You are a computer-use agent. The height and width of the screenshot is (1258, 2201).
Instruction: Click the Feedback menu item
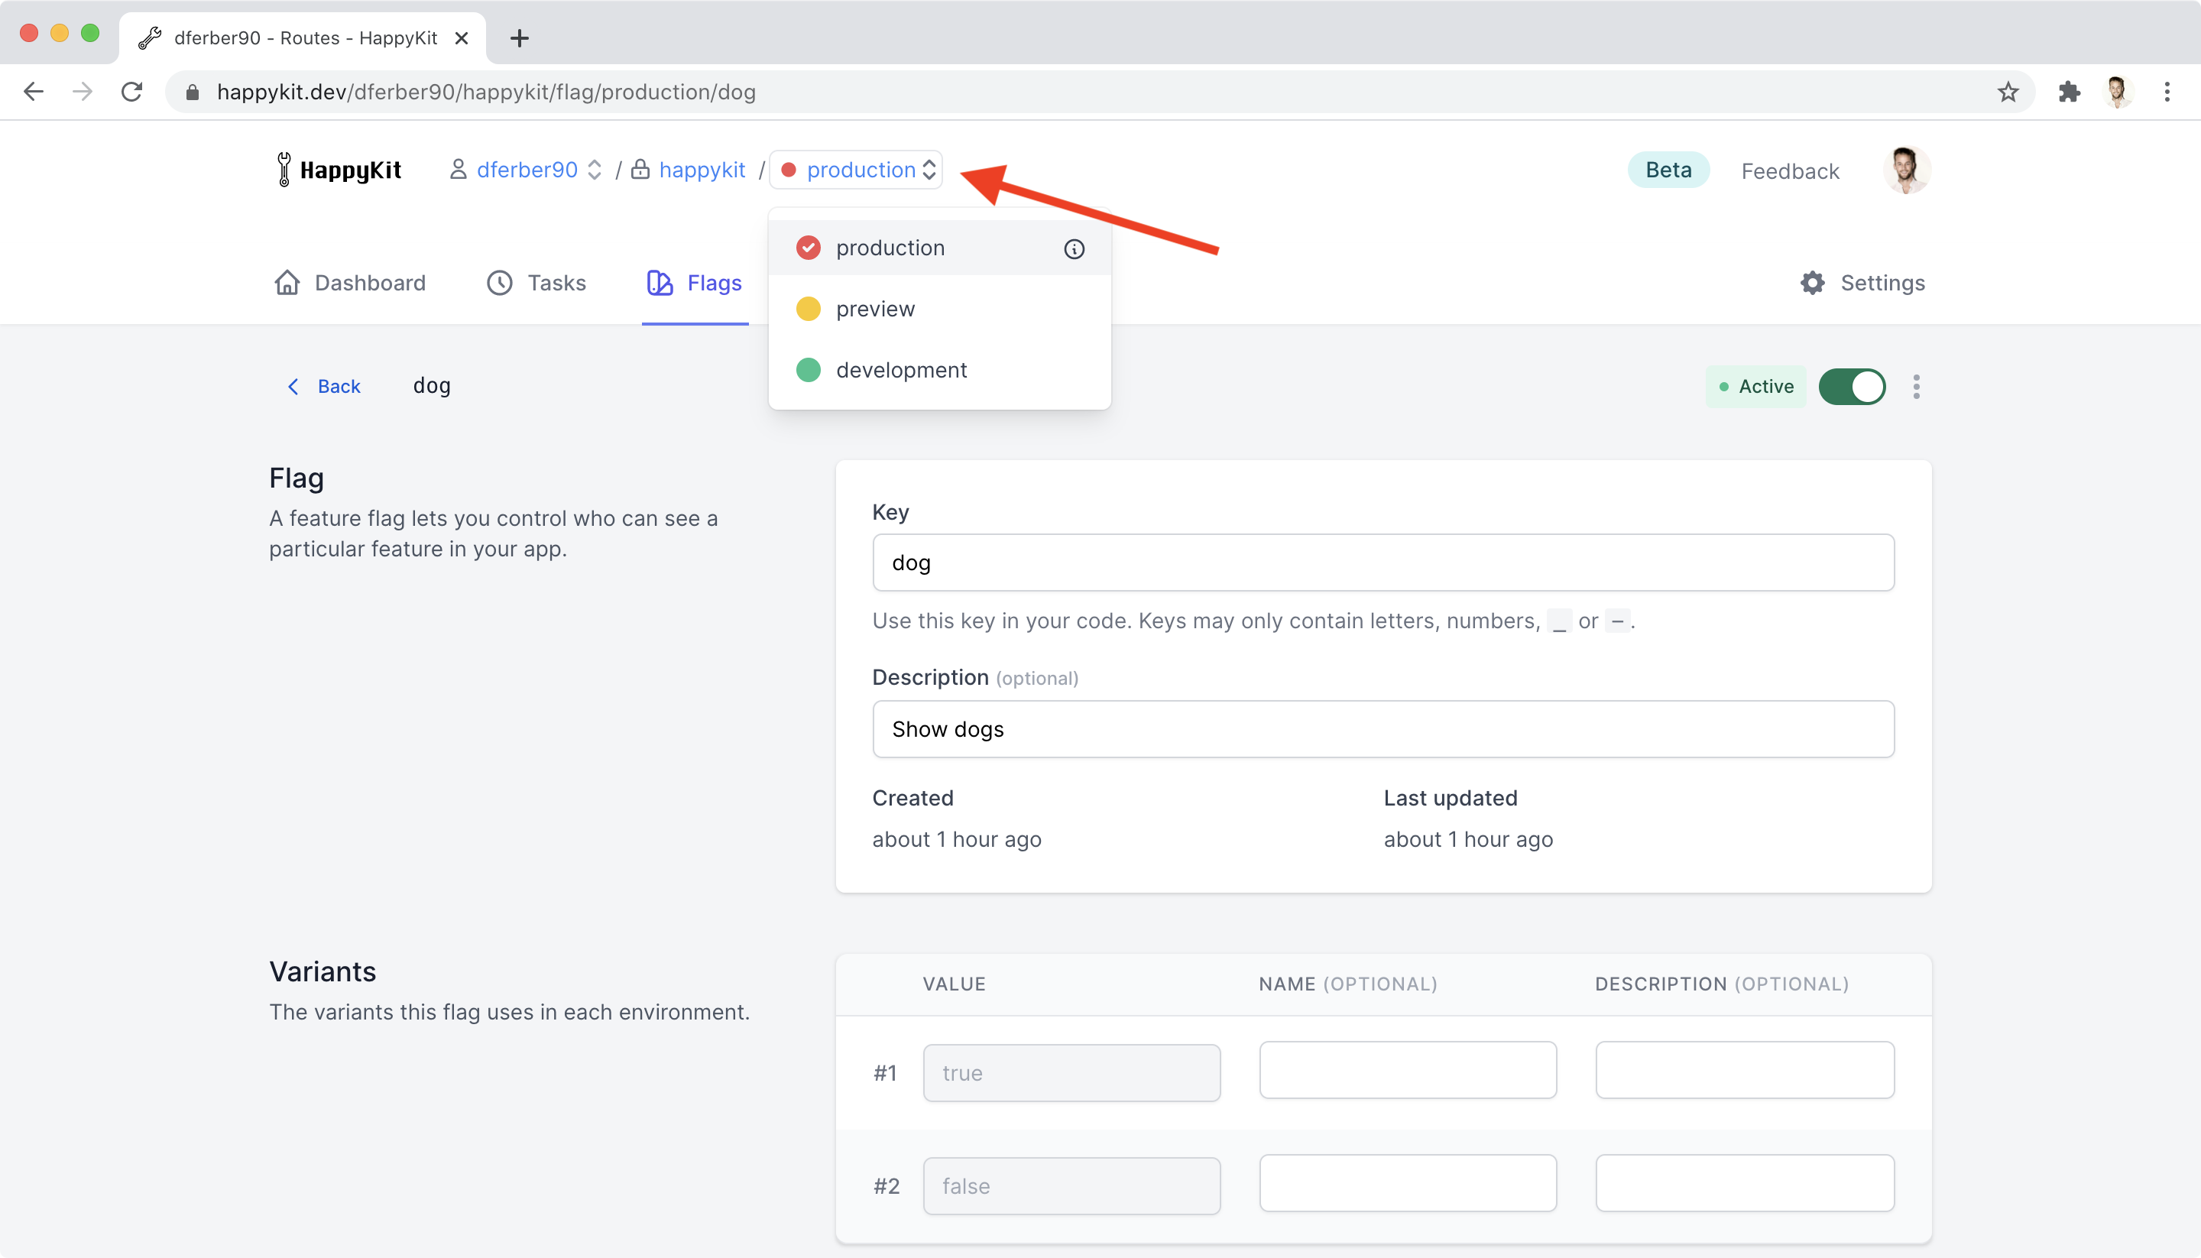(1790, 170)
